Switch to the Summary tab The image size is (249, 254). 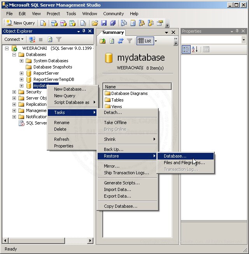[113, 32]
